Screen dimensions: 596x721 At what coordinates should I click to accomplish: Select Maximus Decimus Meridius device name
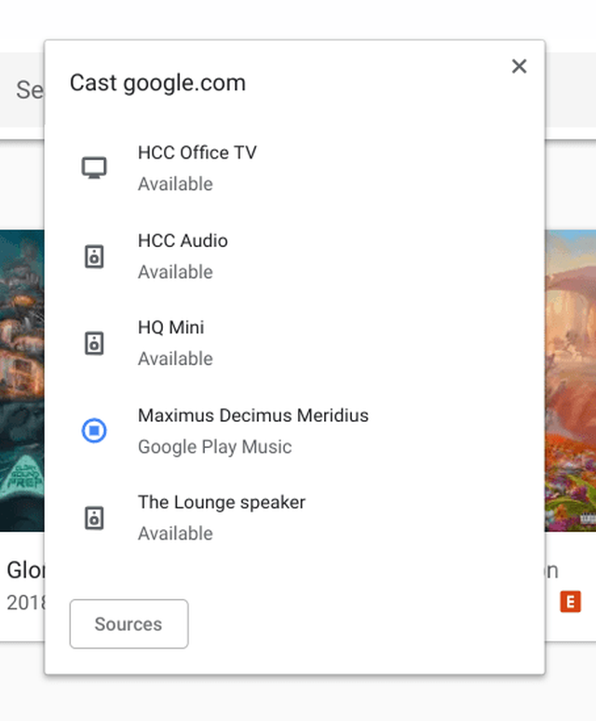pyautogui.click(x=253, y=415)
